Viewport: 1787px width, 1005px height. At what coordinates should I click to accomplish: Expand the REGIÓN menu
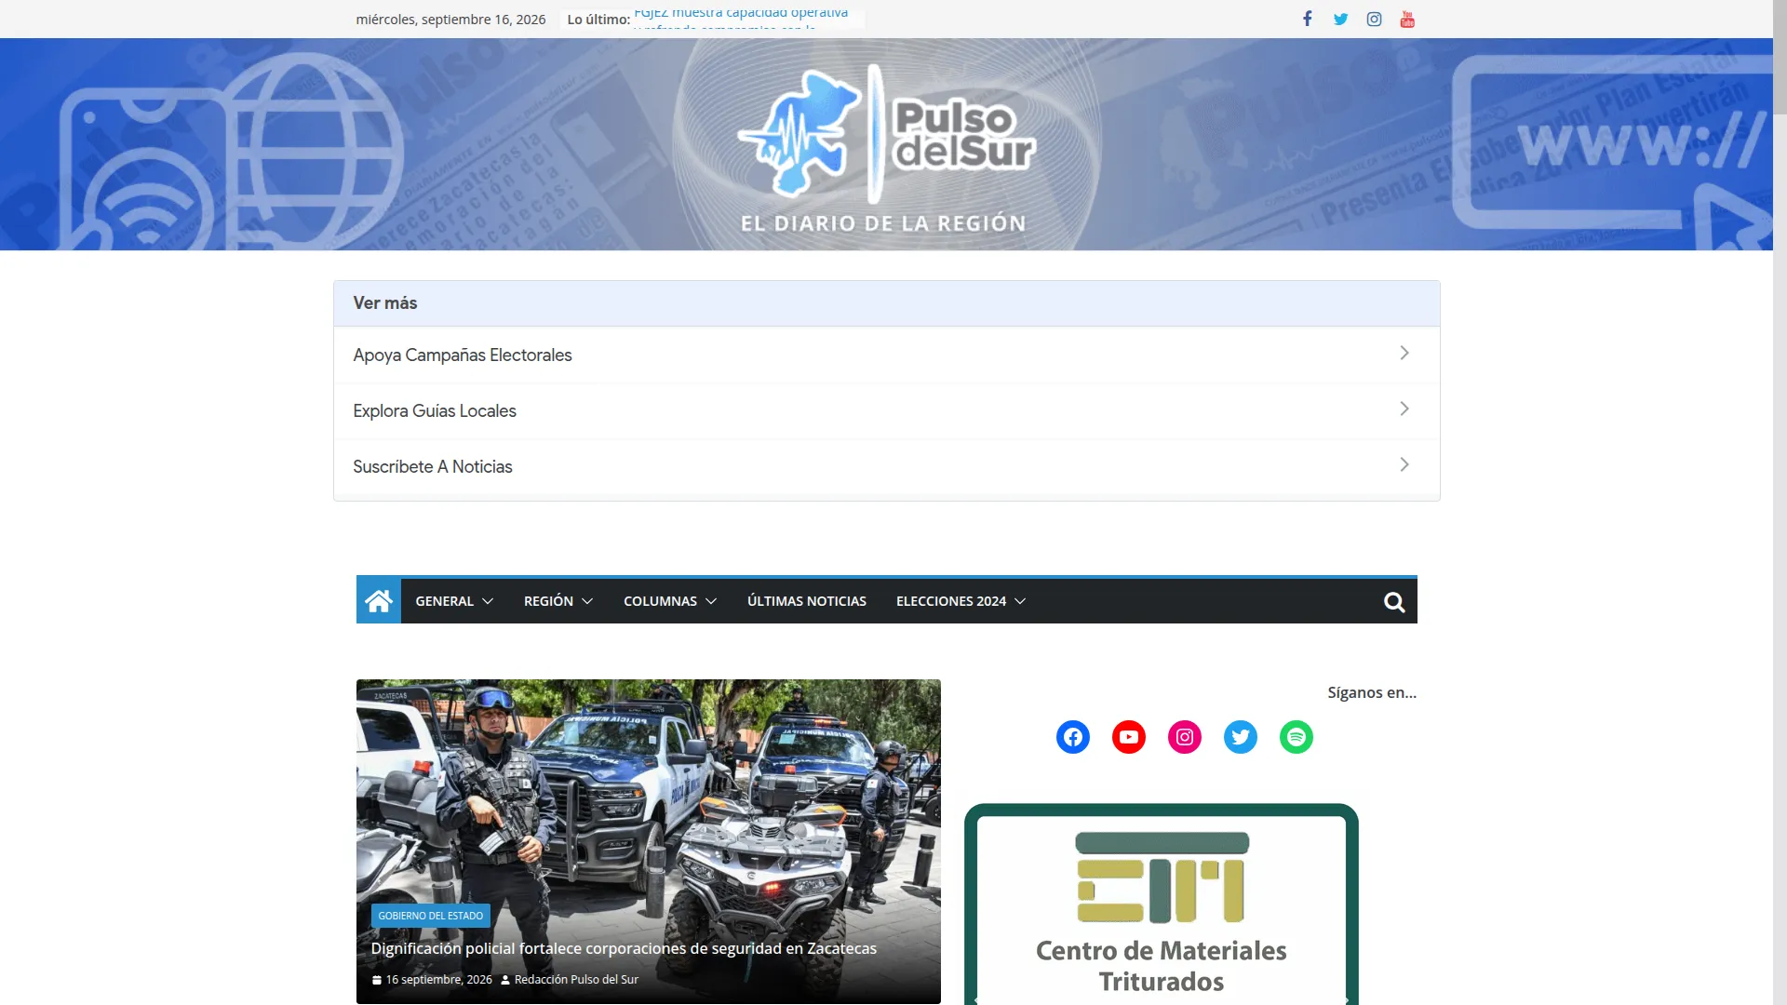(558, 601)
